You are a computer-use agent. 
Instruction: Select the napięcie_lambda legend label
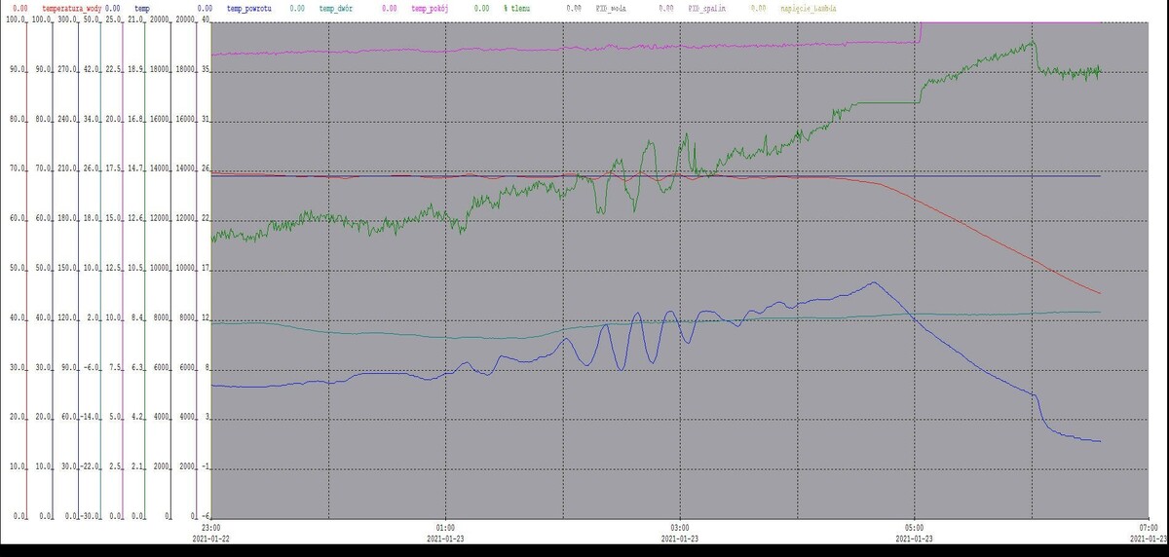coord(809,8)
